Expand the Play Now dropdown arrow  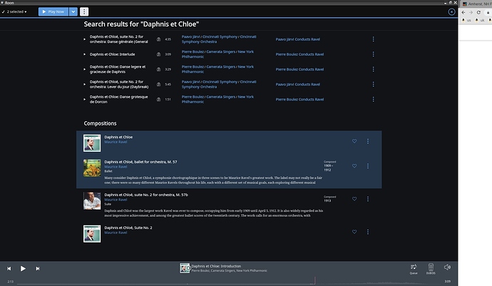pyautogui.click(x=73, y=12)
